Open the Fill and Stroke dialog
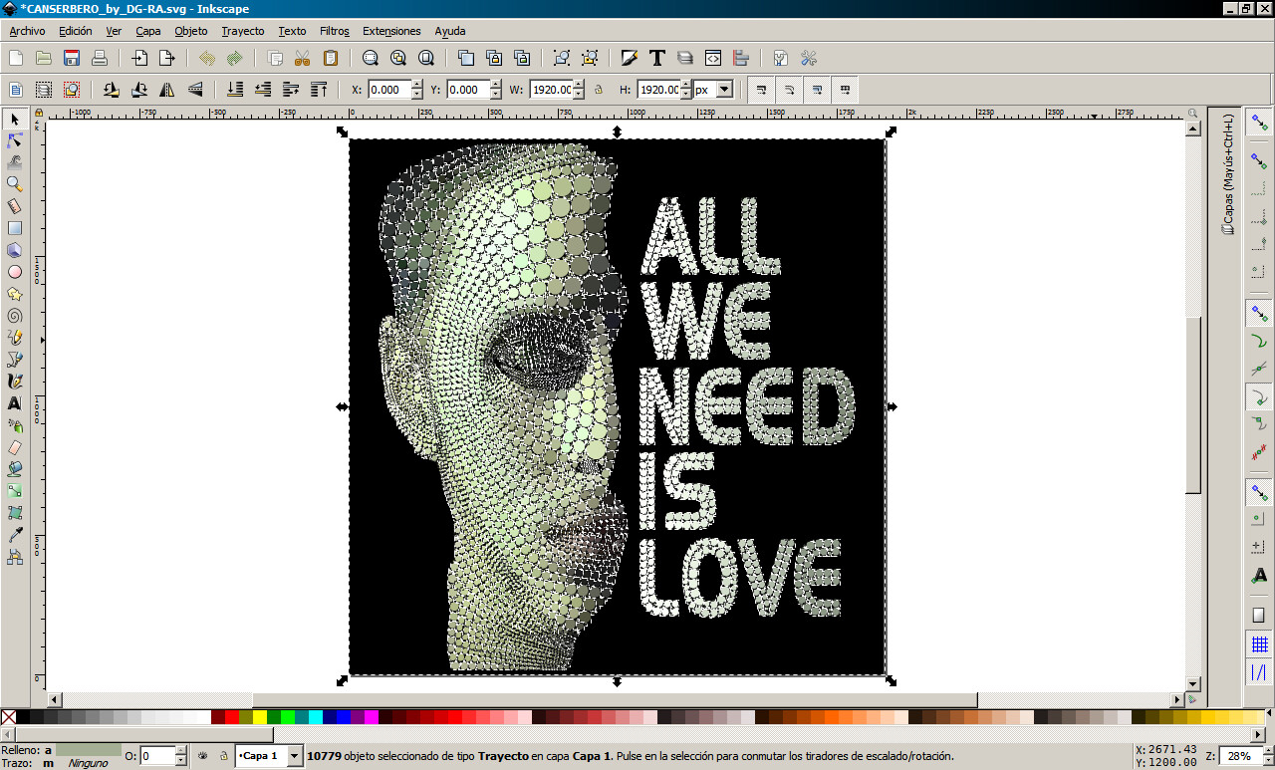The height and width of the screenshot is (770, 1275). [631, 58]
